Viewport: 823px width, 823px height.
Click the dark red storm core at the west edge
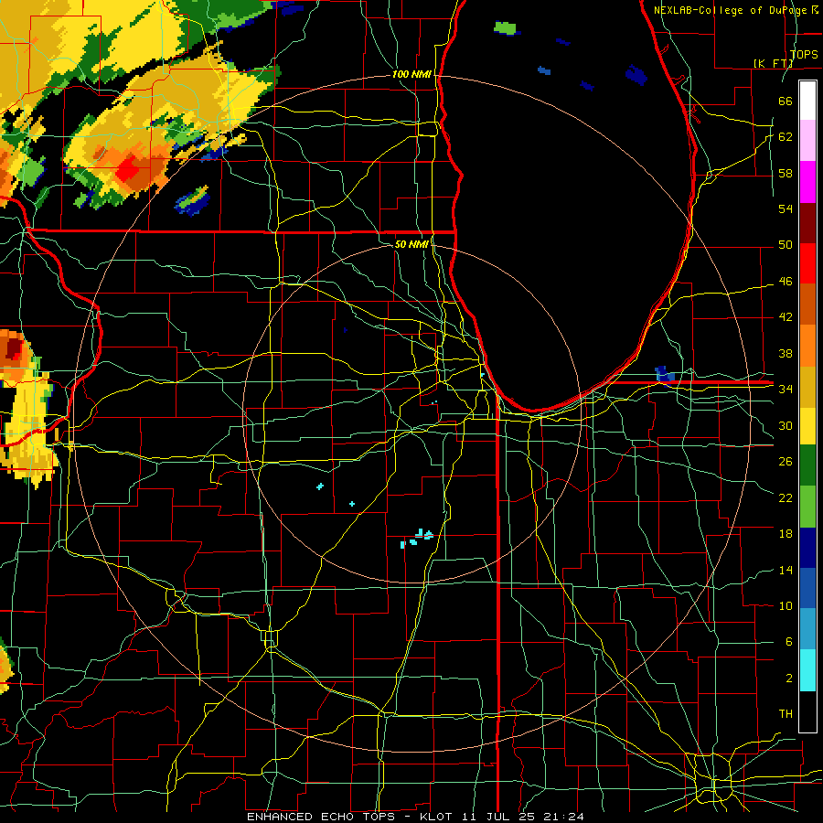(x=13, y=349)
